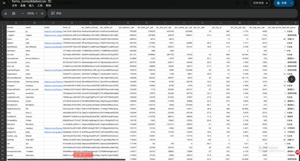Open the twitter link for AJC row
The height and width of the screenshot is (161, 300).
[53, 70]
